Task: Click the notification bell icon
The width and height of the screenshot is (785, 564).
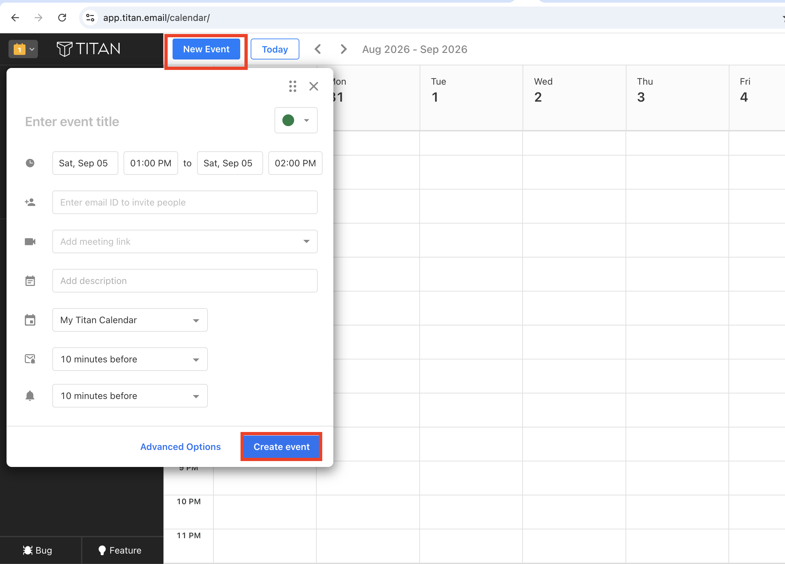Action: point(30,395)
